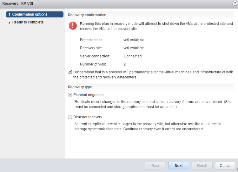Switch to step 2 Ready to complete
Viewport: 238px width, 172px height.
click(x=28, y=22)
